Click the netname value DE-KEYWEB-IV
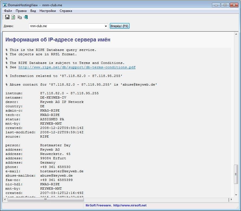241x211 pixels. 53,98
